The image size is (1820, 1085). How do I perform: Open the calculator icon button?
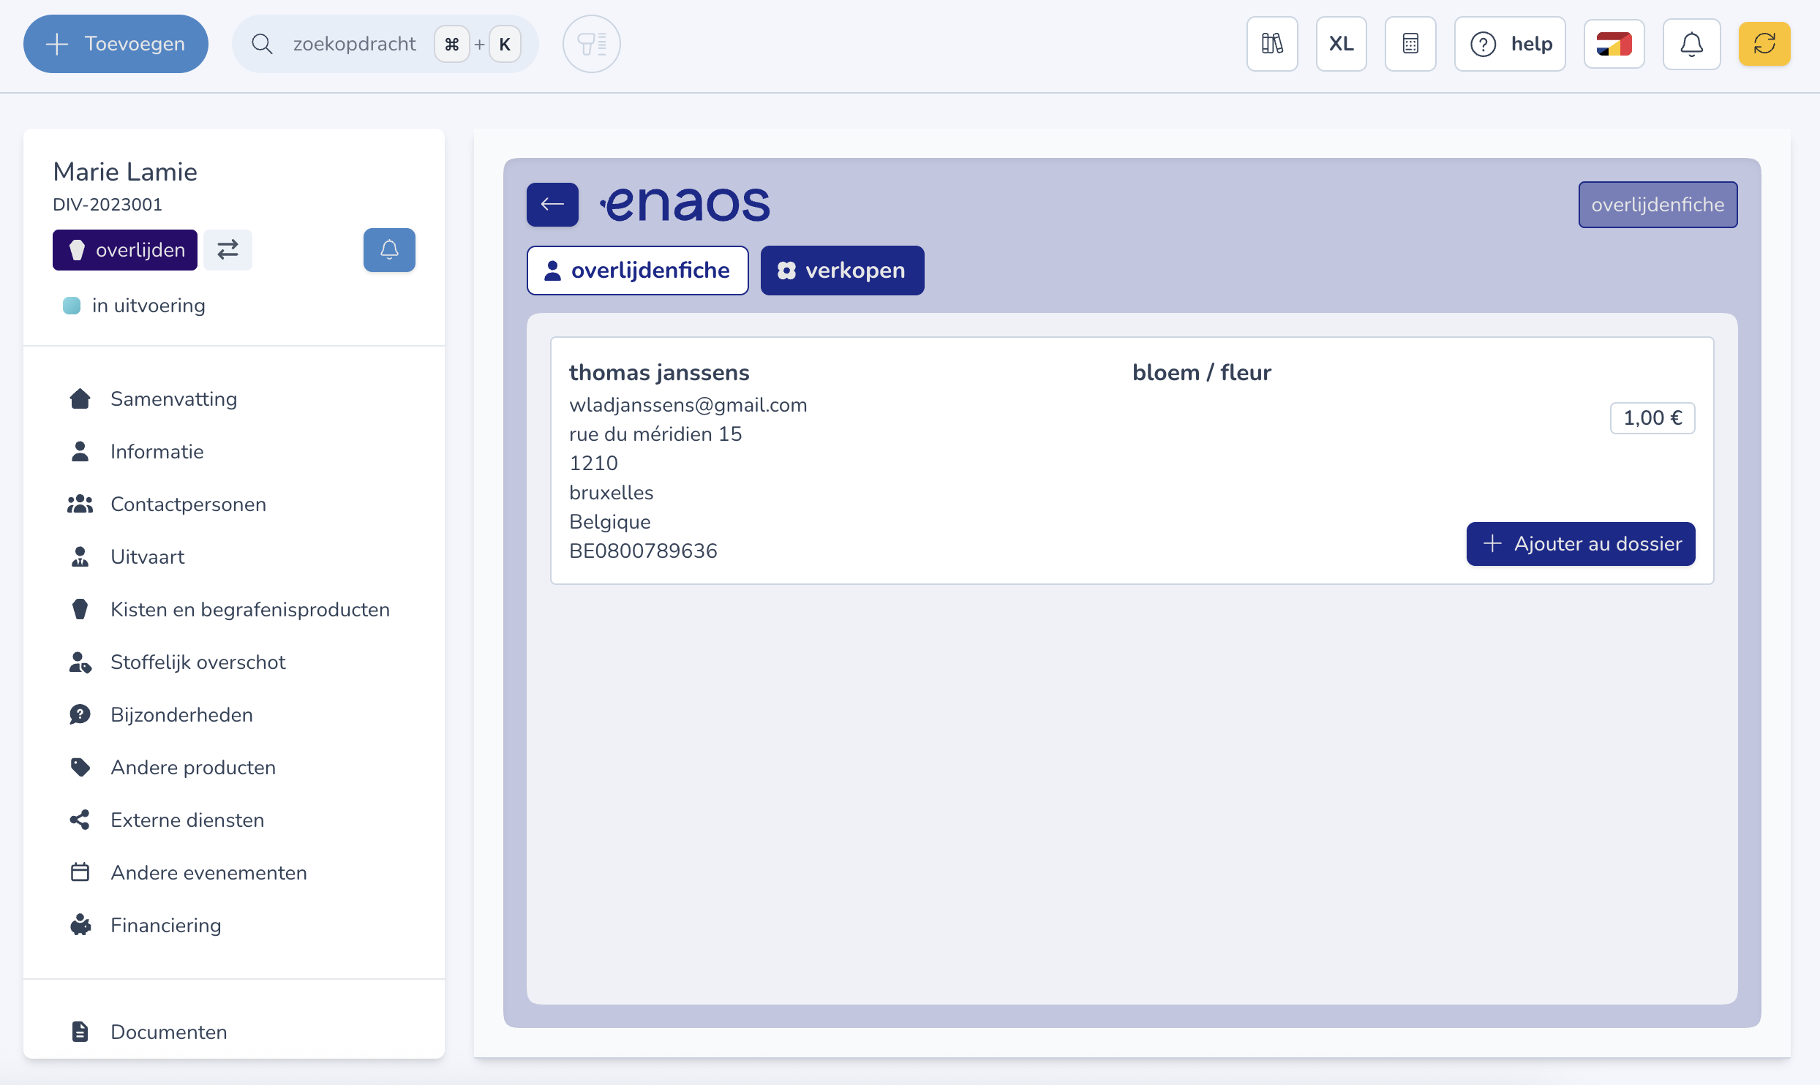(1410, 44)
